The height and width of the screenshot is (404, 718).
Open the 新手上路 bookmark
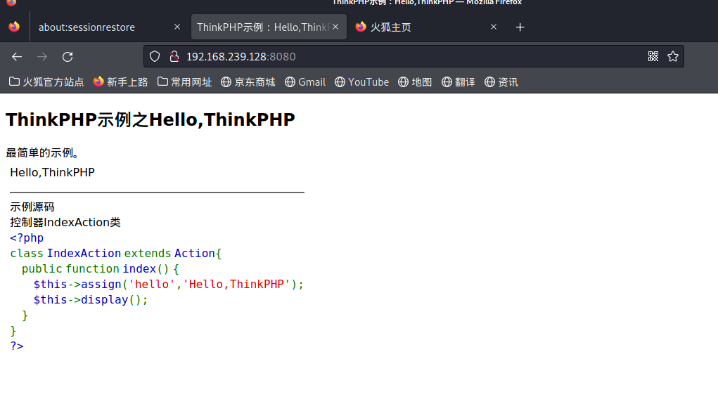[120, 82]
